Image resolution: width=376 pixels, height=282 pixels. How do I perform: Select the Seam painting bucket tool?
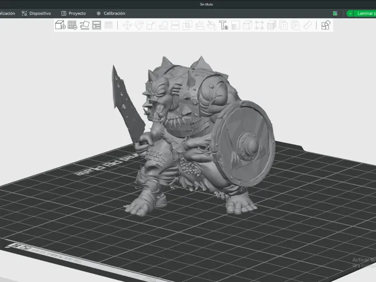(212, 25)
